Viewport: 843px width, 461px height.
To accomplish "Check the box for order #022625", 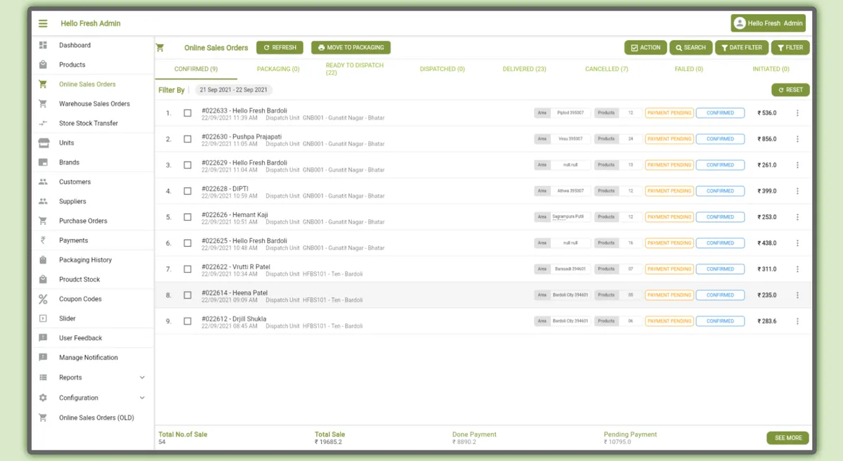I will [x=188, y=243].
